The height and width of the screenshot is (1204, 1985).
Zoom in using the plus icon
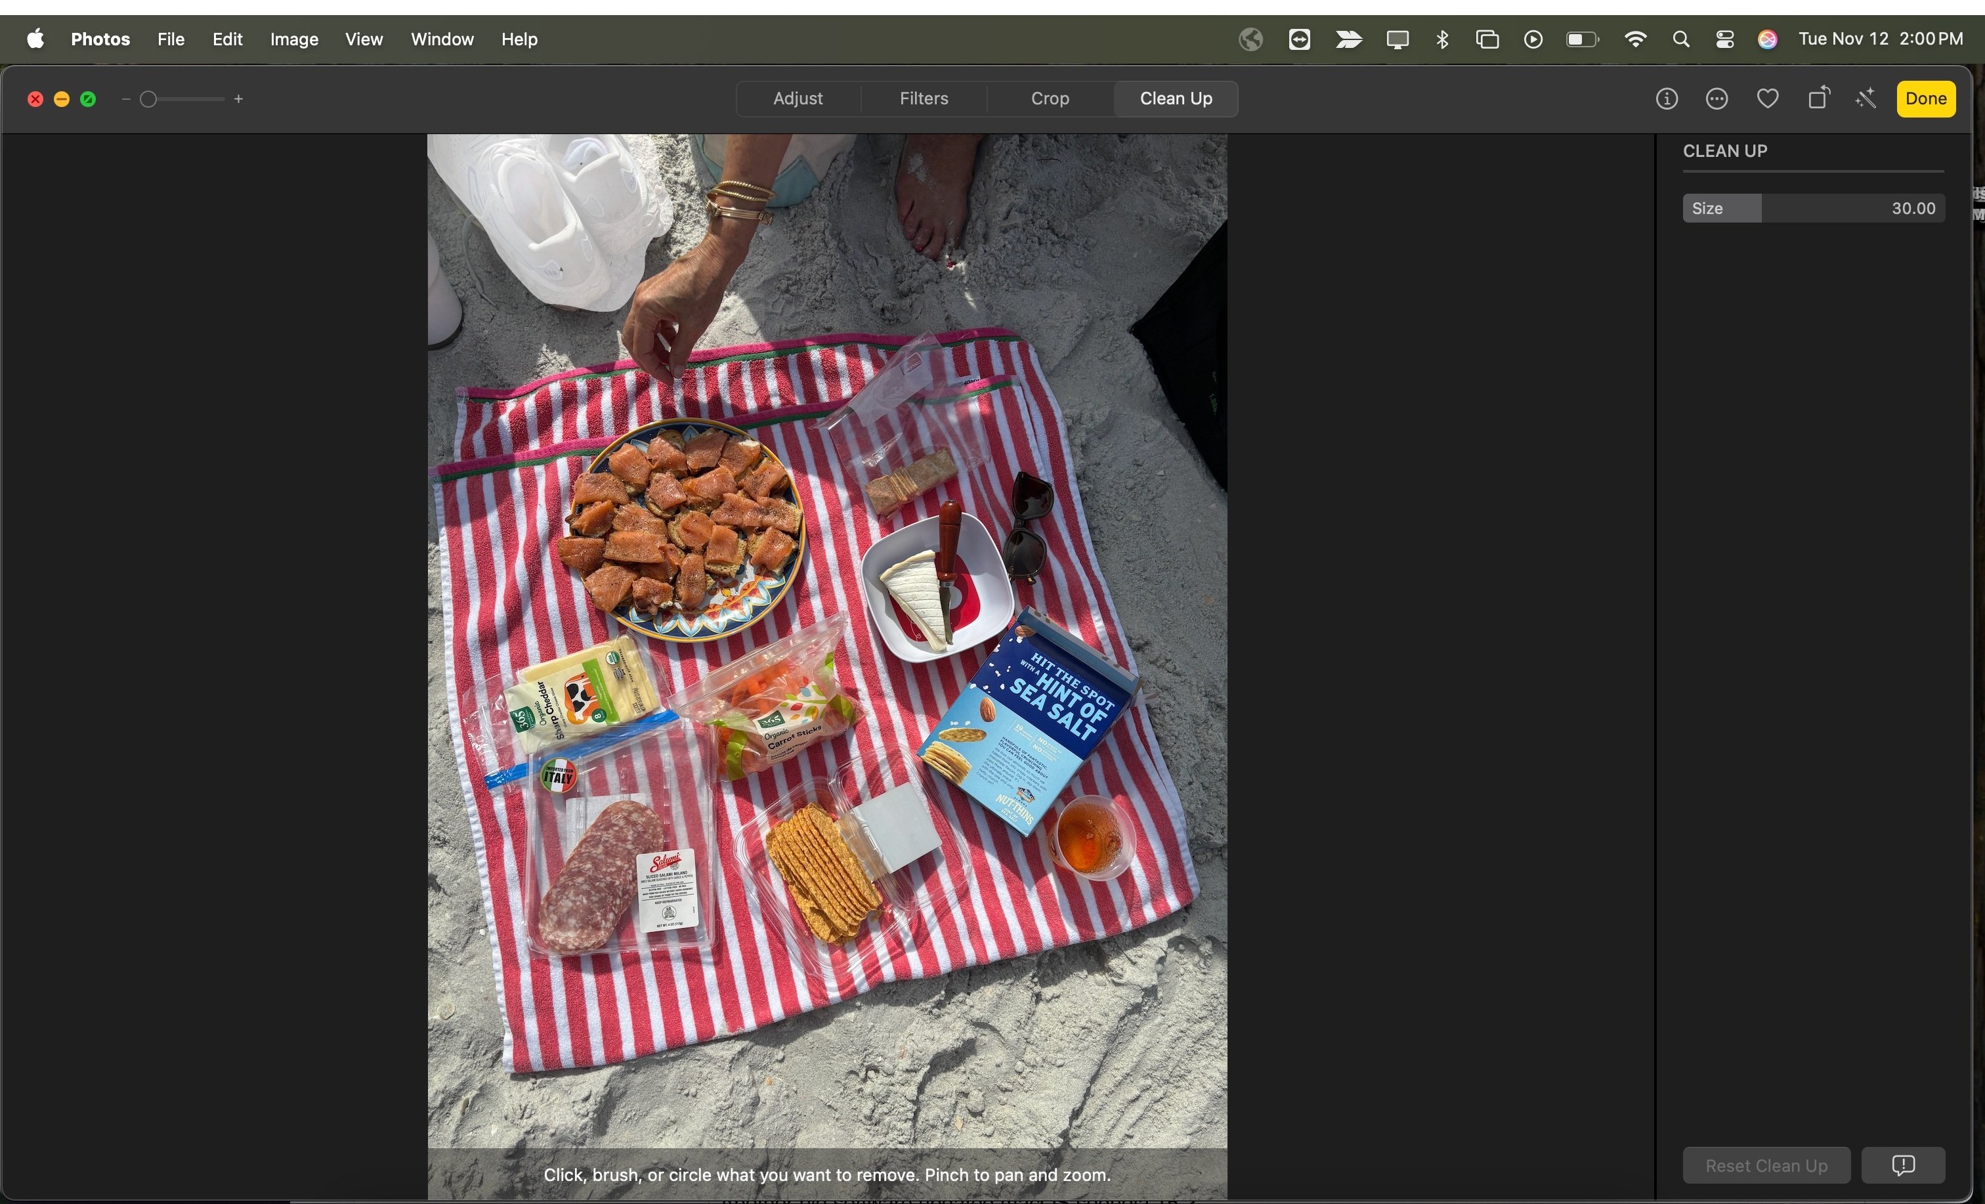pyautogui.click(x=238, y=98)
